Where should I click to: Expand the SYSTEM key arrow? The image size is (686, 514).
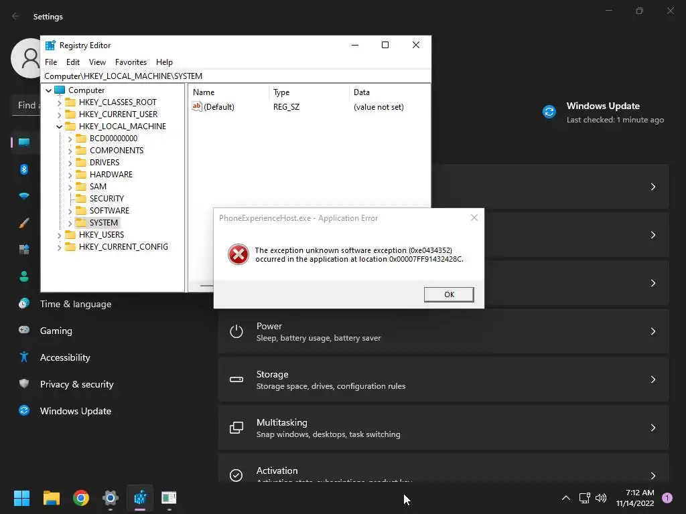click(70, 223)
